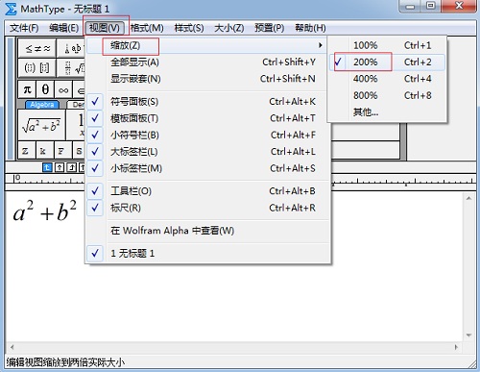Image resolution: width=480 pixels, height=372 pixels.
Task: Click the vertical scrollbar down arrow
Action: coord(468,335)
